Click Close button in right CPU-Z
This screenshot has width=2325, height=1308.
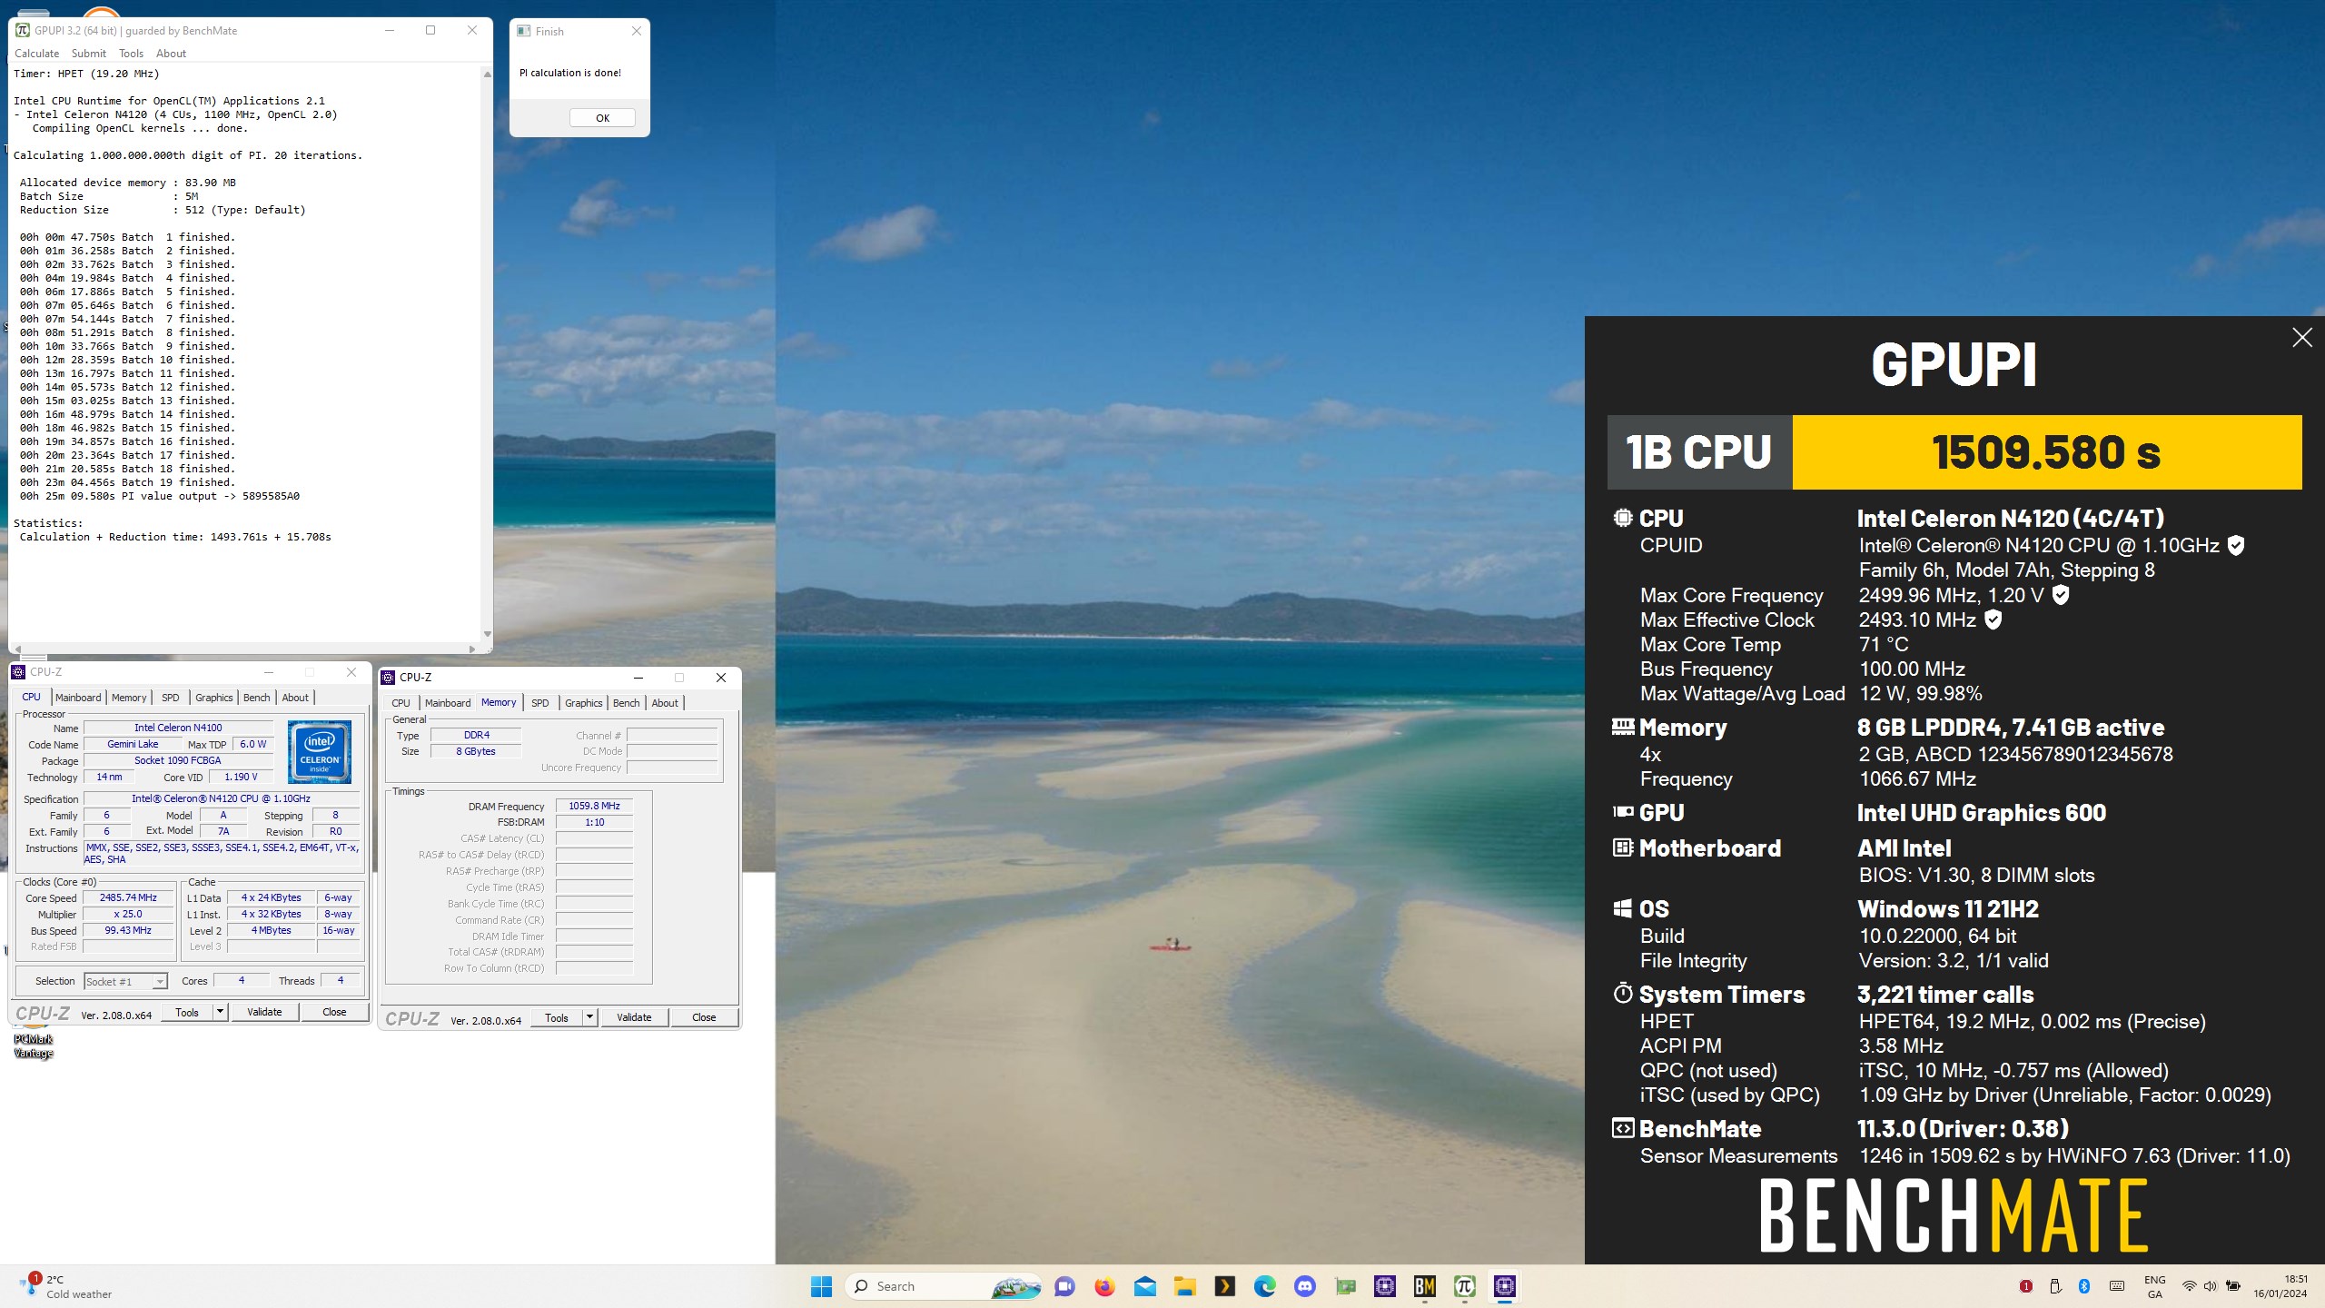pyautogui.click(x=704, y=1017)
